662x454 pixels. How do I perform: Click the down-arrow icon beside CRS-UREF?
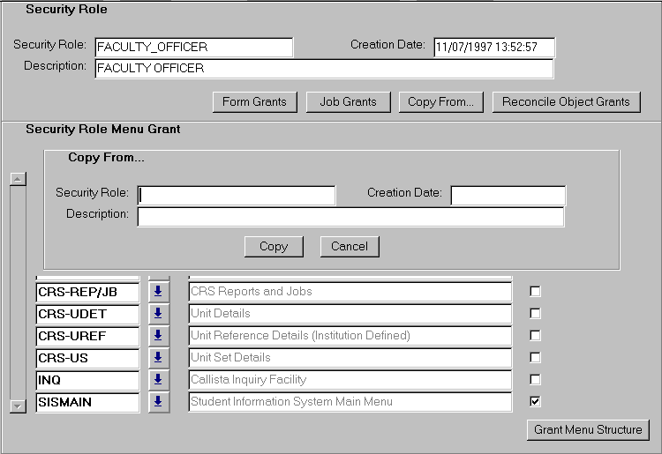158,336
